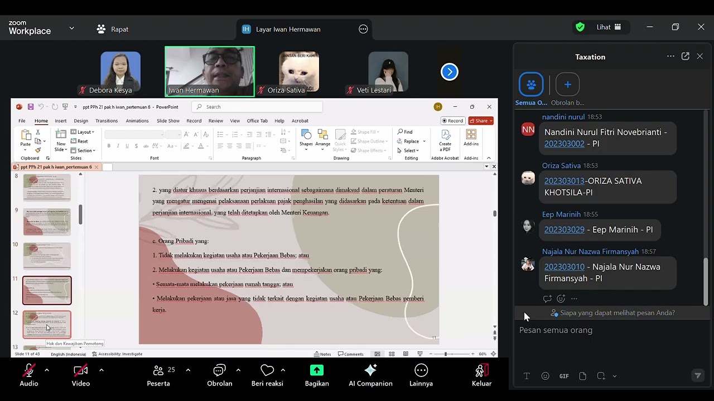Select slide 9 thumbnail in PowerPoint
Screen dimensions: 714x401
[47, 222]
